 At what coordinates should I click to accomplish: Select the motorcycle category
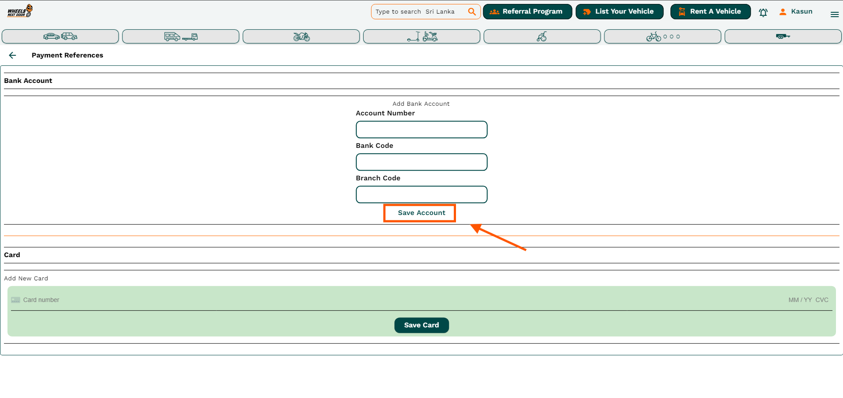pyautogui.click(x=301, y=36)
